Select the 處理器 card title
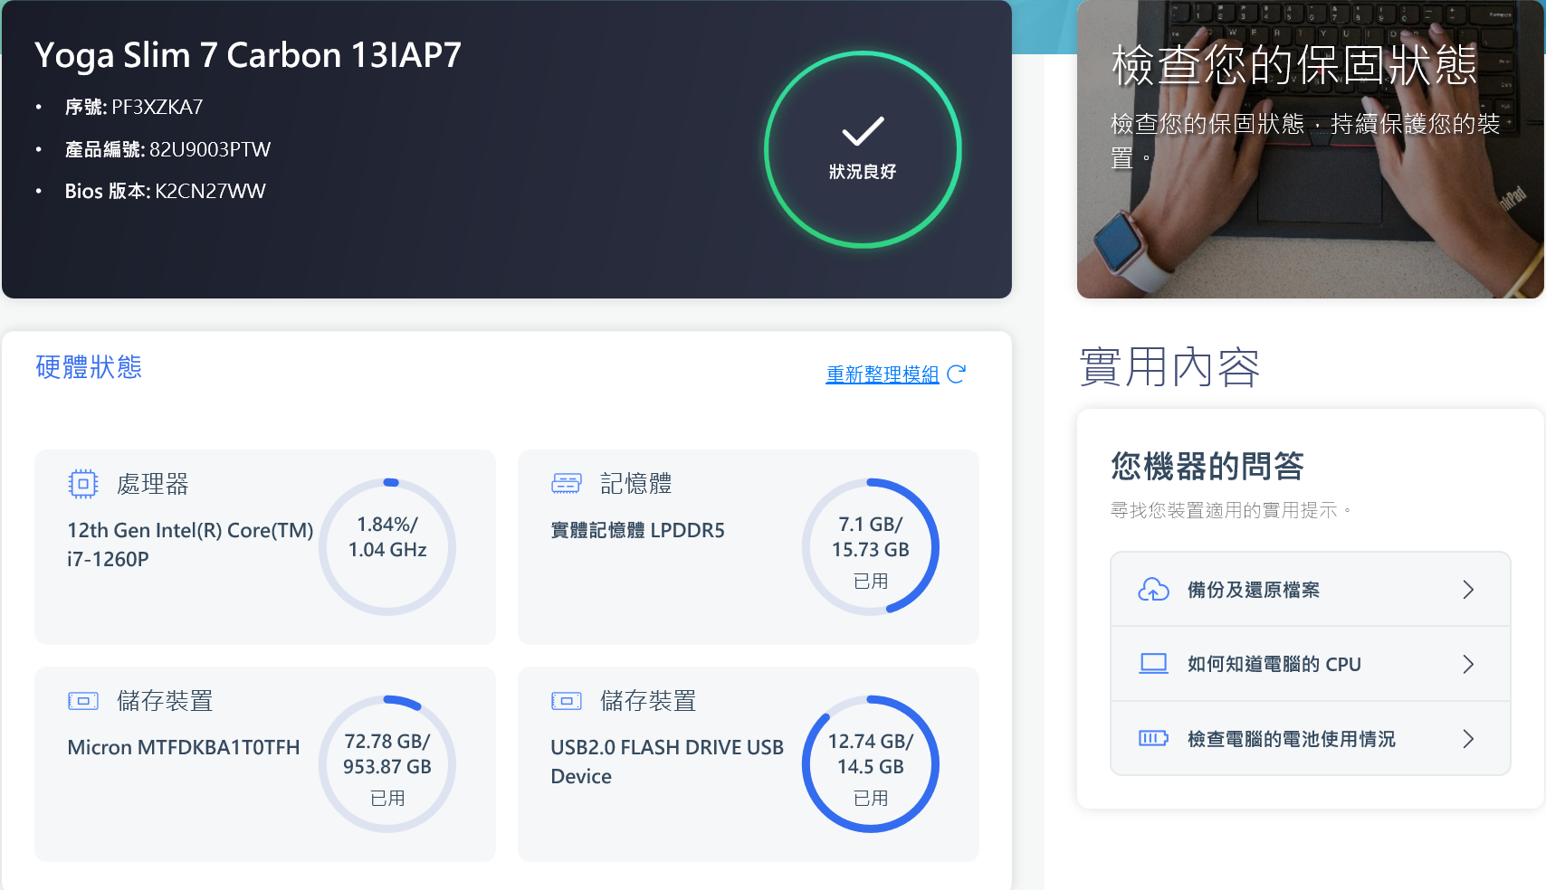 pyautogui.click(x=153, y=484)
